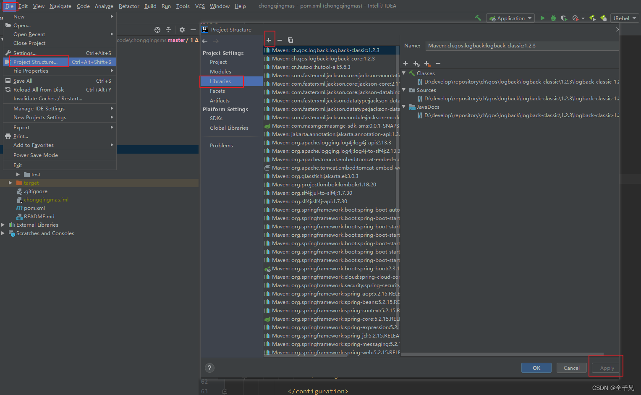Click the locate file crosshair icon in Project panel
641x395 pixels.
[x=157, y=30]
